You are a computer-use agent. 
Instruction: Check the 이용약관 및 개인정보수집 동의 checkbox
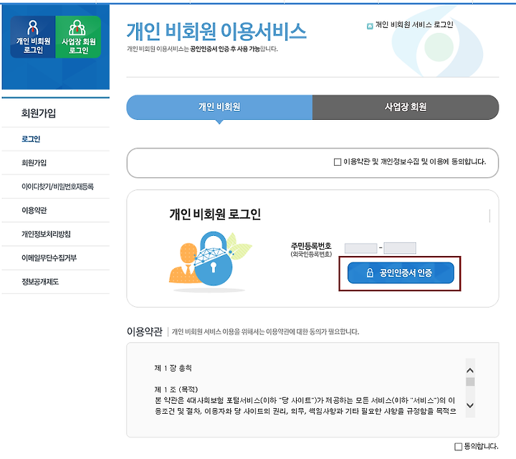(x=338, y=162)
